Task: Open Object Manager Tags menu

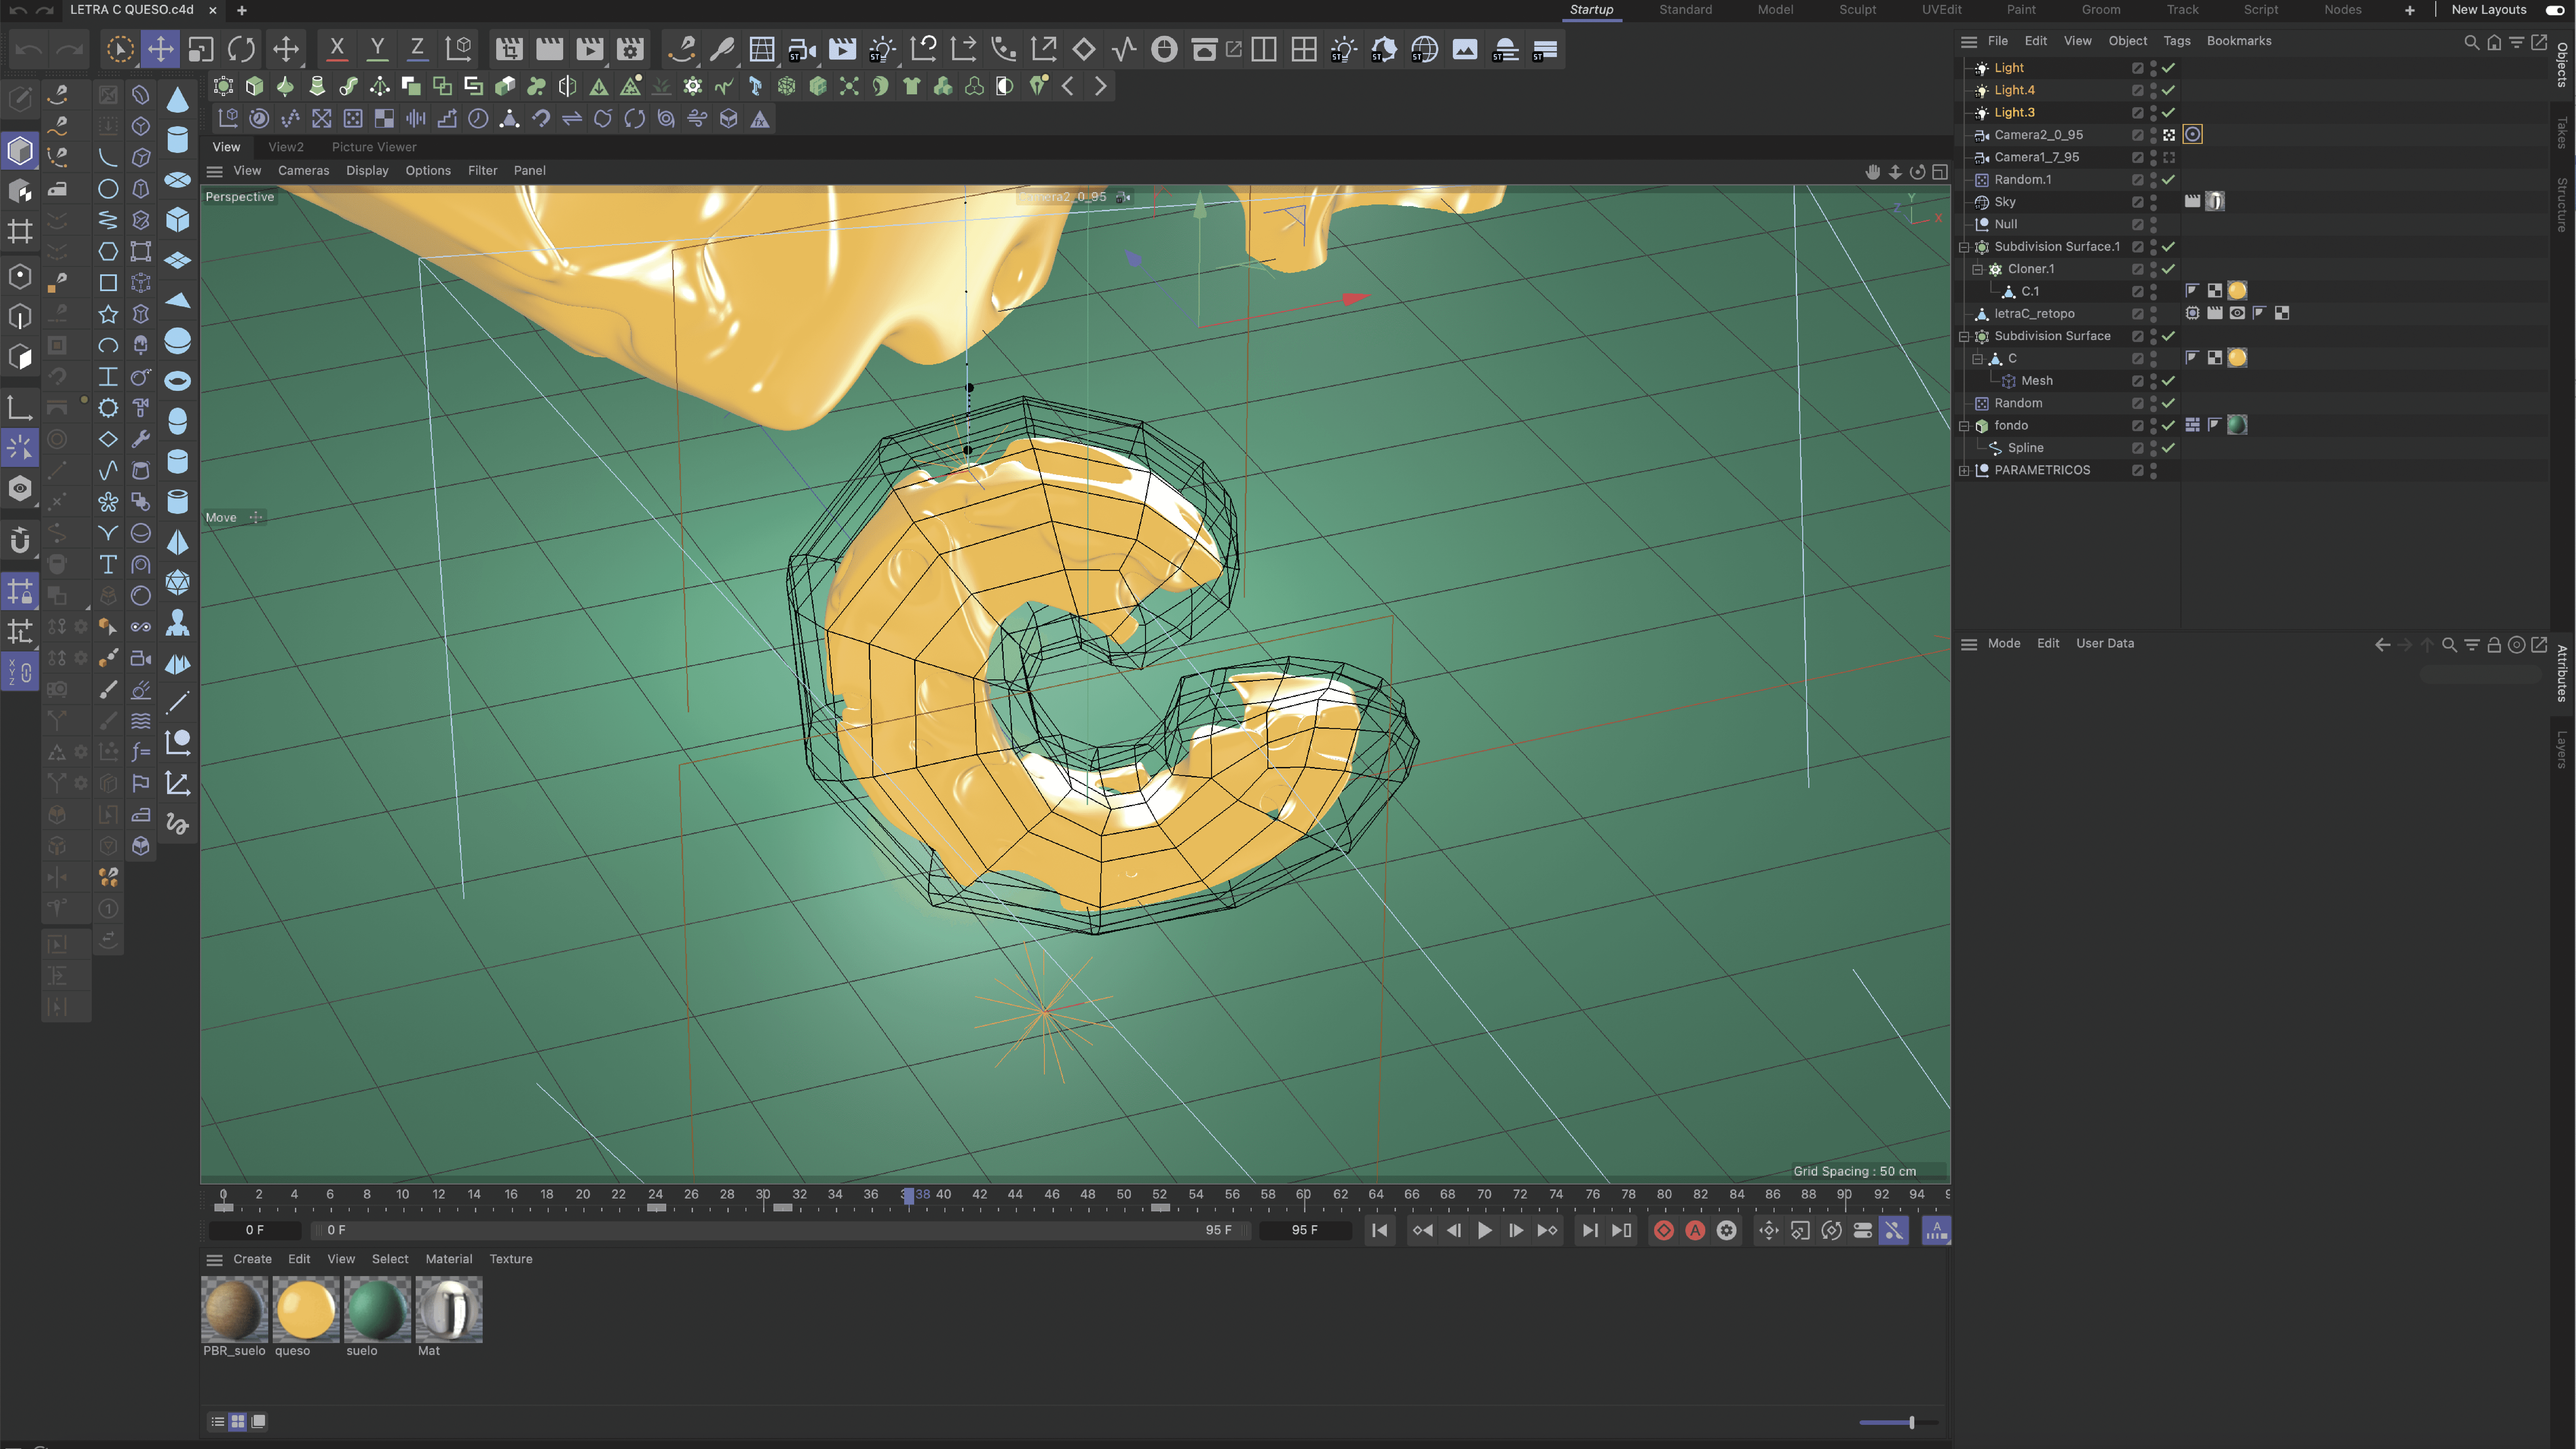Action: click(2177, 41)
